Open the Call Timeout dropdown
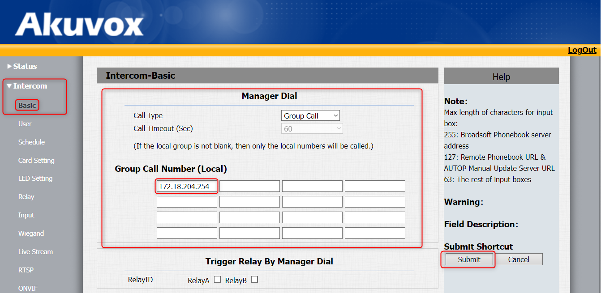 [x=312, y=129]
